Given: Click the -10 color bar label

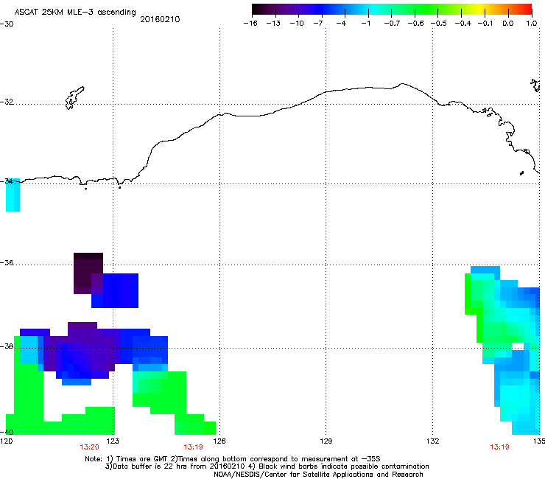Looking at the screenshot, I should point(297,24).
